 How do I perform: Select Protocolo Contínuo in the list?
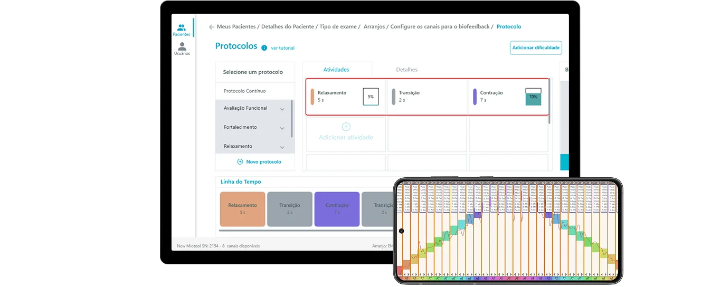pyautogui.click(x=245, y=91)
